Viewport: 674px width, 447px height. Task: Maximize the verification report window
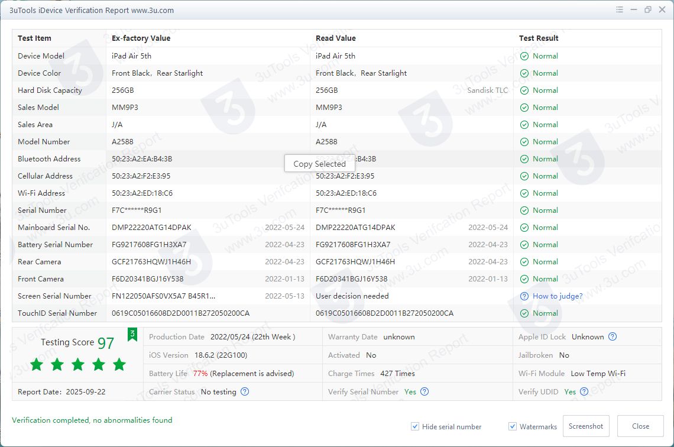(648, 9)
